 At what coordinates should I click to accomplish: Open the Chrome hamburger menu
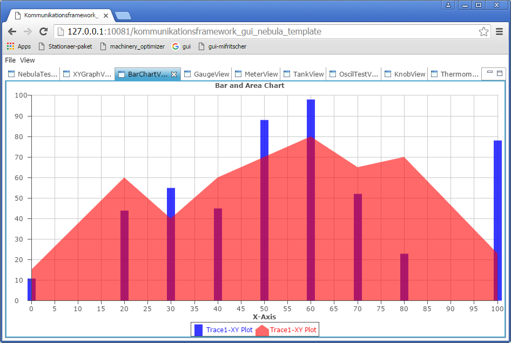tap(500, 32)
